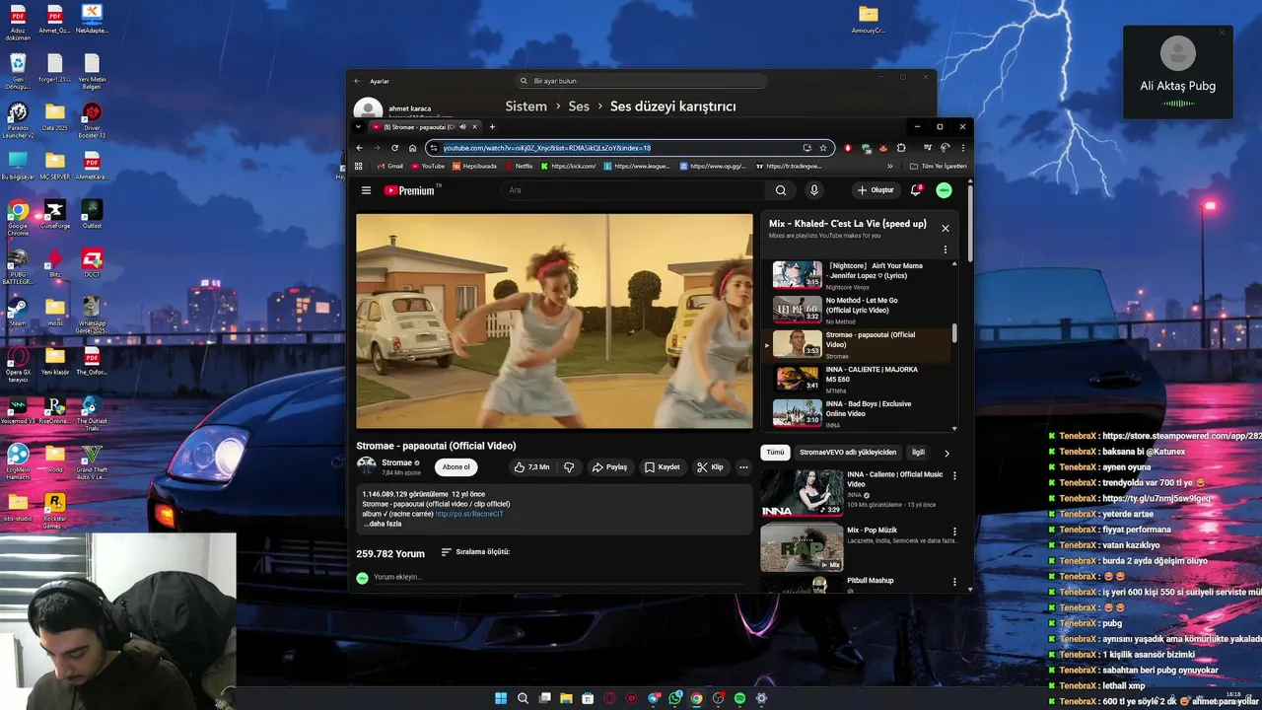Open Telegram from the taskbar

pos(653,698)
